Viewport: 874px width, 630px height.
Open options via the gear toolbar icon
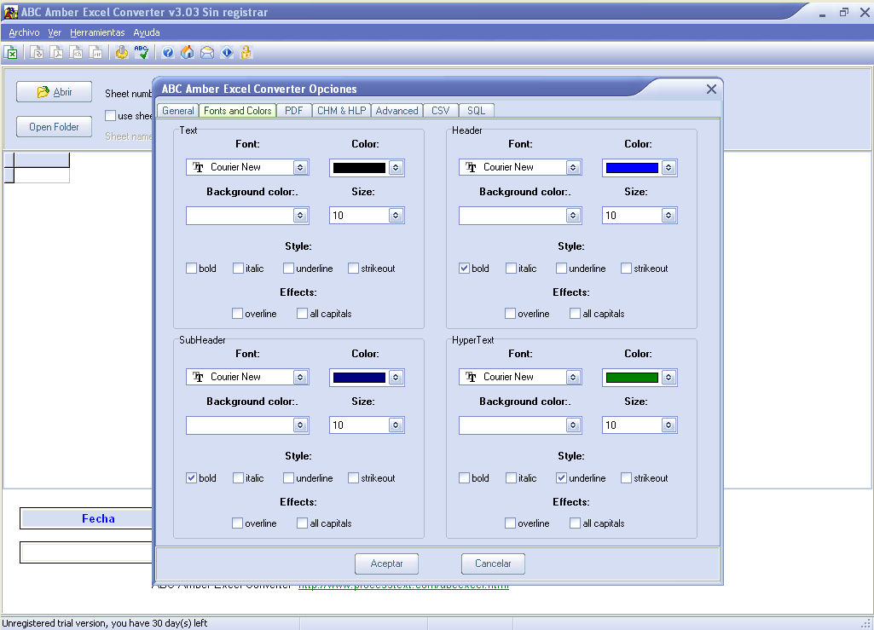[x=122, y=53]
